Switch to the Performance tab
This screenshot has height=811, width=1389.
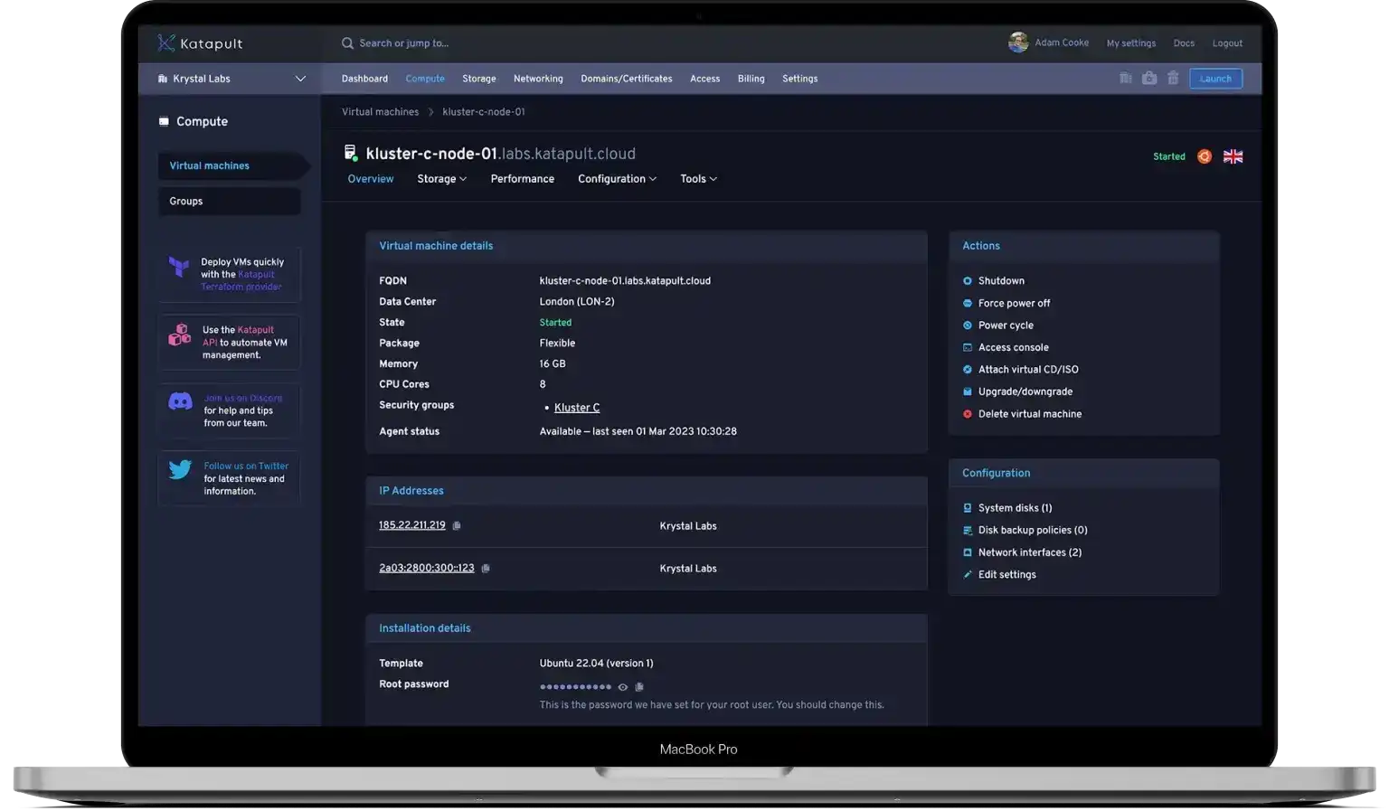tap(523, 179)
